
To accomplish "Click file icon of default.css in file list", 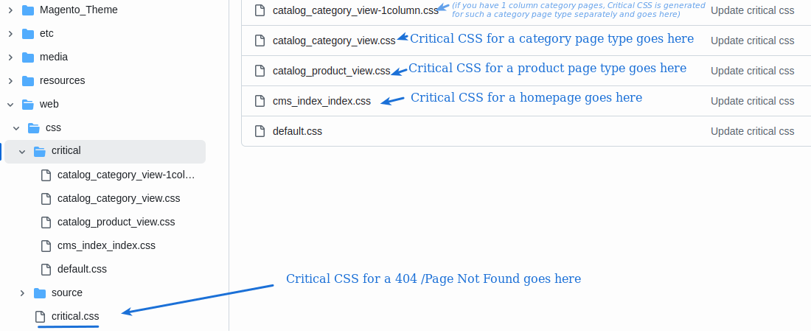I will (260, 131).
